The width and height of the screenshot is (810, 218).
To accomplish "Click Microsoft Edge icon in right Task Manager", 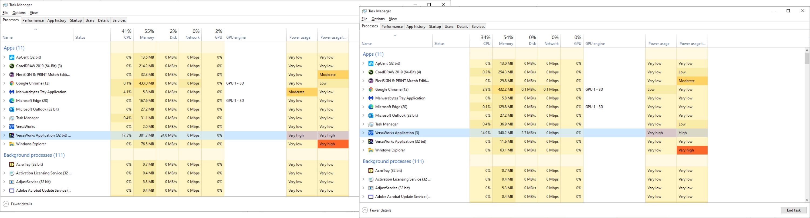I will click(x=371, y=107).
